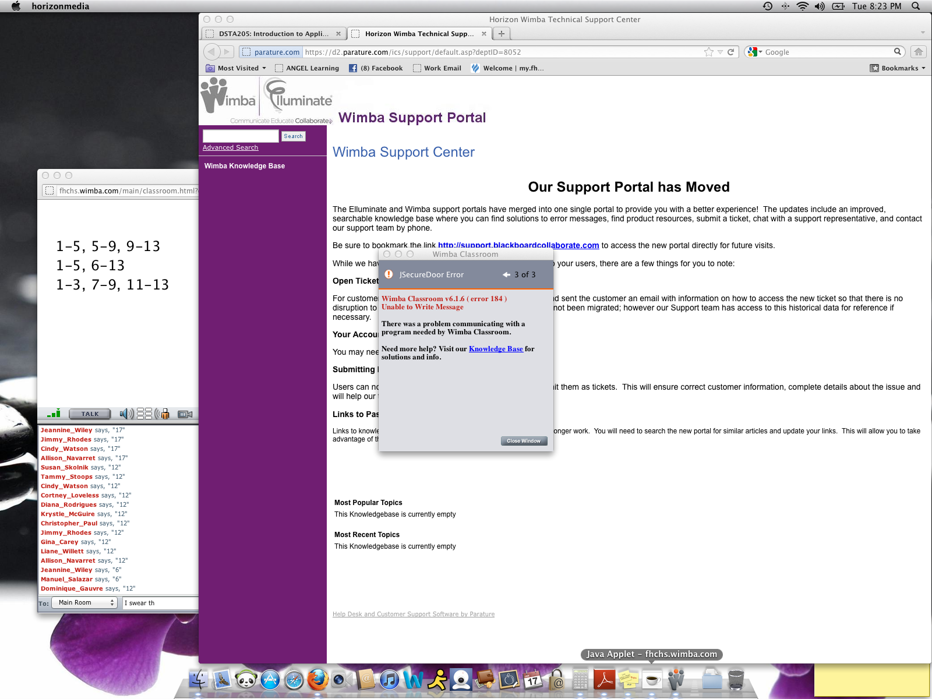Viewport: 932px width, 699px height.
Task: Click the Wimba logo in portal header
Action: click(x=228, y=96)
